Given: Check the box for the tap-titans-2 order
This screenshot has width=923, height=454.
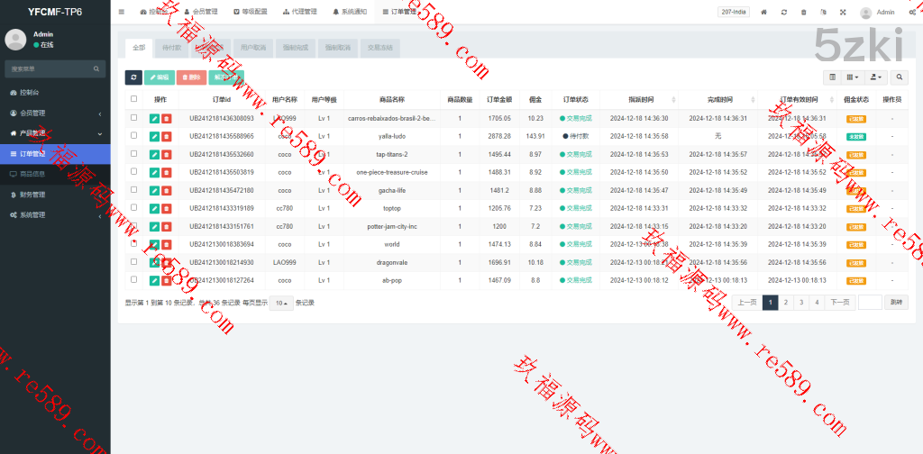Looking at the screenshot, I should coord(134,154).
